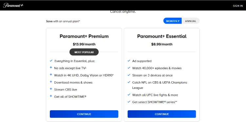246x122 pixels.
Task: Select the Monthly billing option
Action: pos(173,21)
